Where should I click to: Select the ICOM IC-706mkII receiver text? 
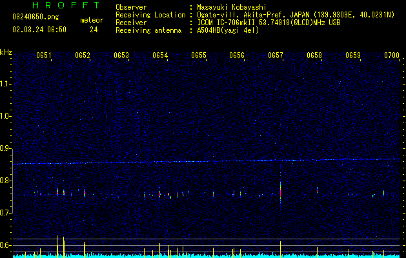tap(269, 23)
